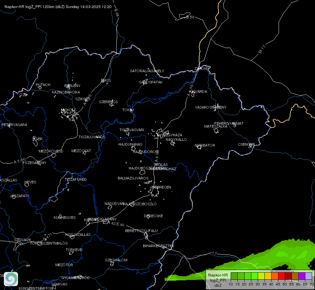Click the HAJDÚNÁNÁS town label
The height and width of the screenshot is (290, 315).
pos(130,144)
